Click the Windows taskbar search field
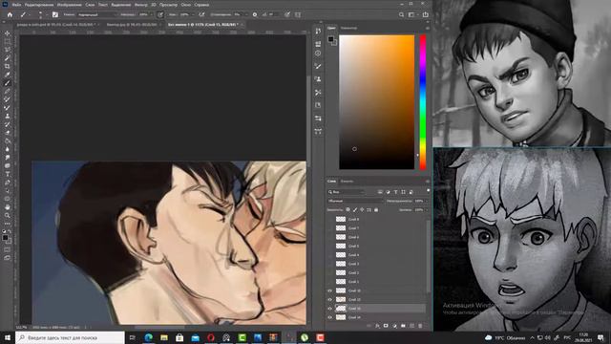611x344 pixels. (x=70, y=337)
